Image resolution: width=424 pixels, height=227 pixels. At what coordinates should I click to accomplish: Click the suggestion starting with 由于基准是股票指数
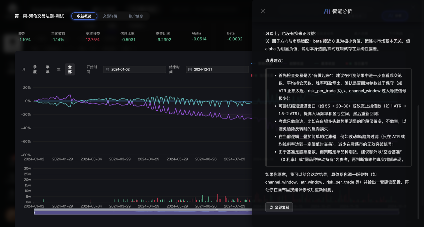coord(342,156)
